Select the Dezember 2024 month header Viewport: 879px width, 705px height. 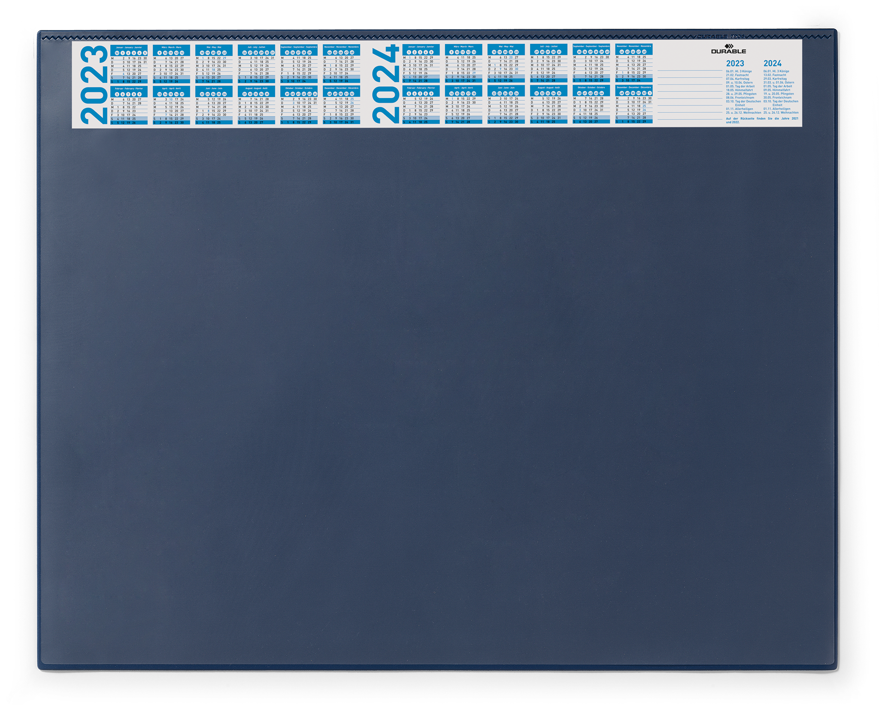click(x=633, y=87)
